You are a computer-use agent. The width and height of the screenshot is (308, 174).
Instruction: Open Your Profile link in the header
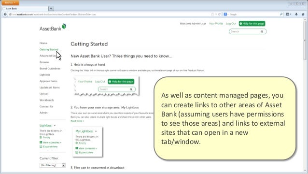pyautogui.click(x=216, y=24)
